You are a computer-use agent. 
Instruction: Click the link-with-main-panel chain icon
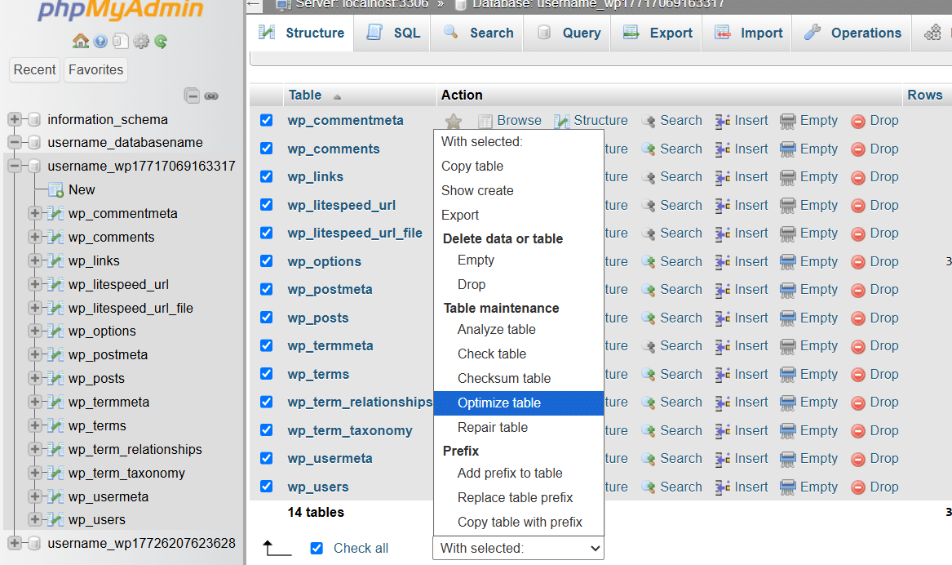(211, 96)
